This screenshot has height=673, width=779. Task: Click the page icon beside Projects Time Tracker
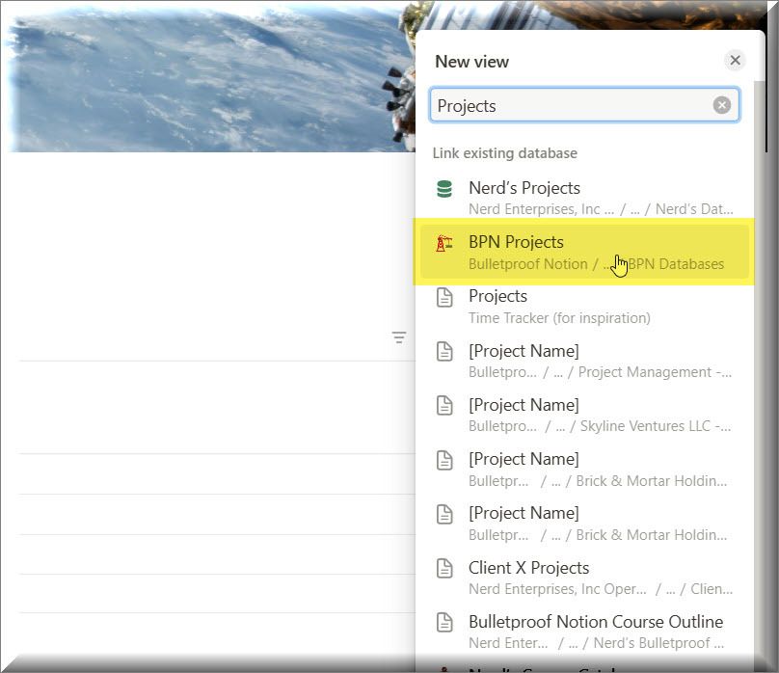pos(444,297)
